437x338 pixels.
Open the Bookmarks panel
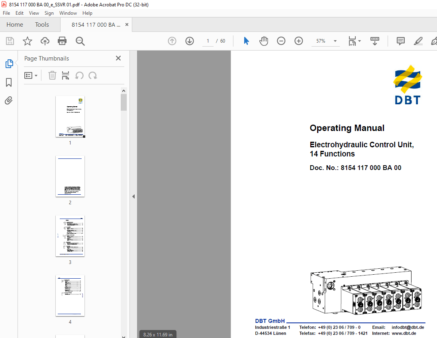point(9,82)
